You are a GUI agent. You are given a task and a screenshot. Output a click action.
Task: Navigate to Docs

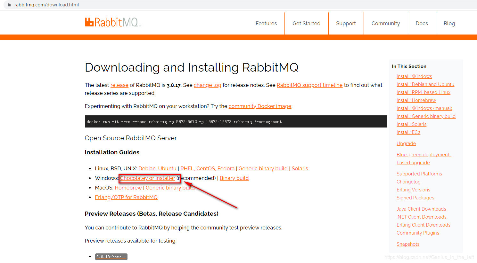[422, 23]
